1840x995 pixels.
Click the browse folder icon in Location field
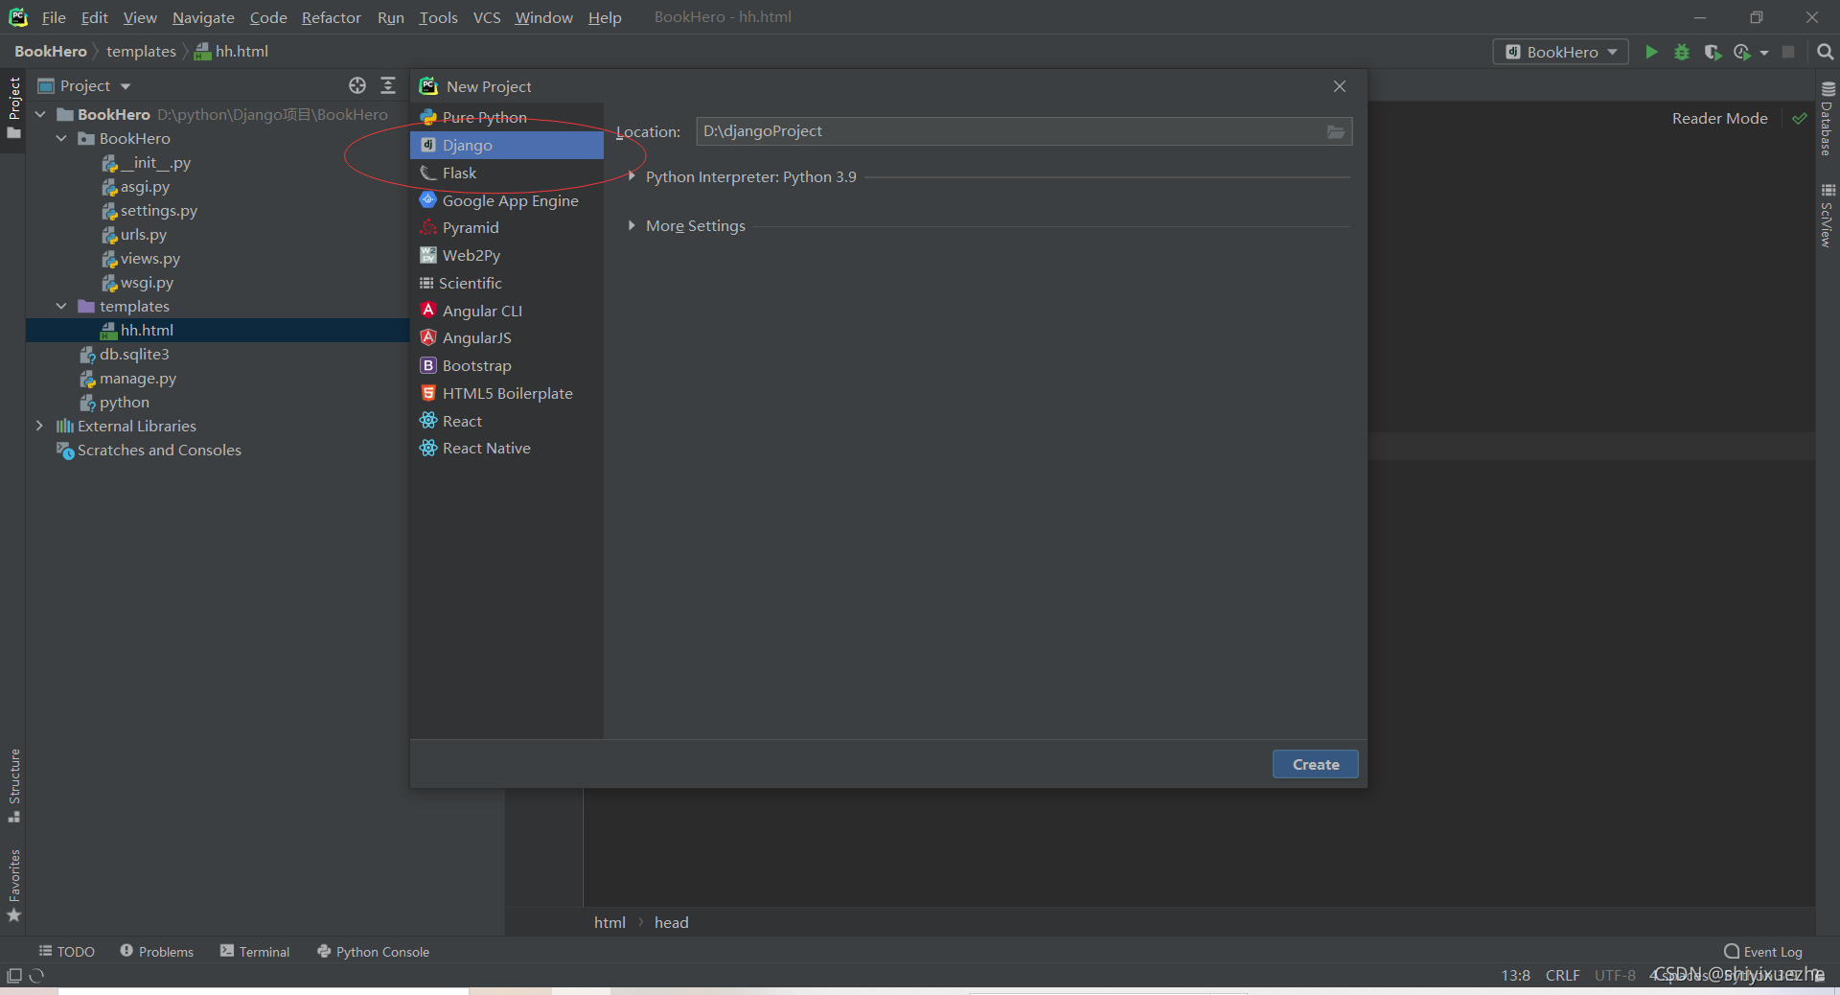click(1336, 131)
